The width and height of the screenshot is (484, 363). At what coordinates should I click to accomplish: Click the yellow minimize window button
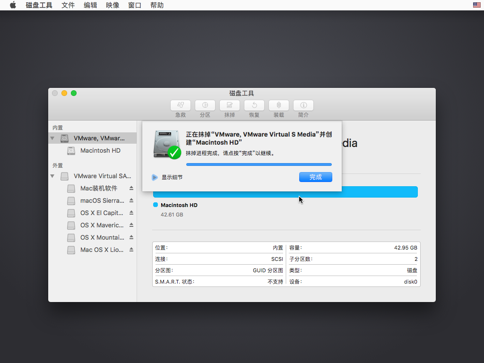pyautogui.click(x=64, y=93)
